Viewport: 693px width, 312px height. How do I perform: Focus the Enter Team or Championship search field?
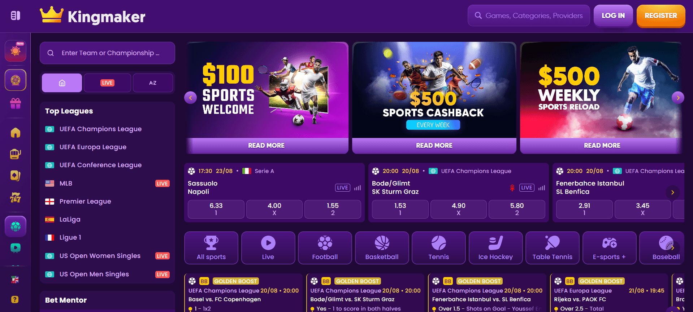click(x=107, y=53)
